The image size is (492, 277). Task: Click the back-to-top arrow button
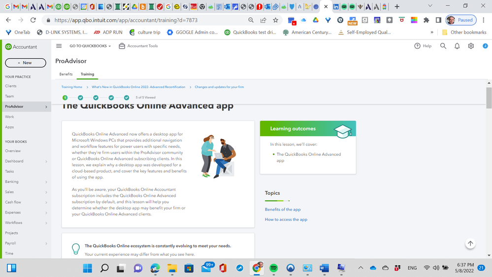470,243
